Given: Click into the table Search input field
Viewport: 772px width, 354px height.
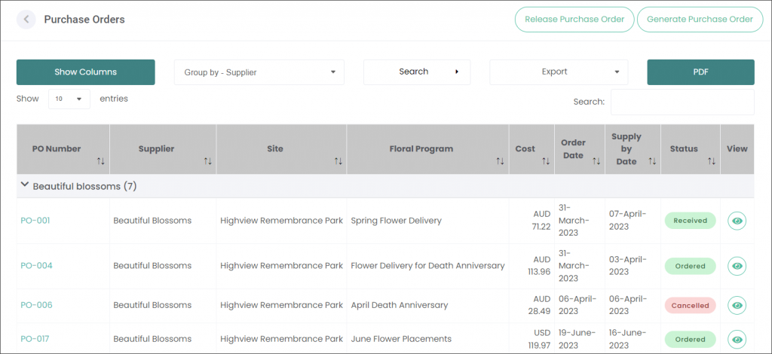Looking at the screenshot, I should pos(682,102).
